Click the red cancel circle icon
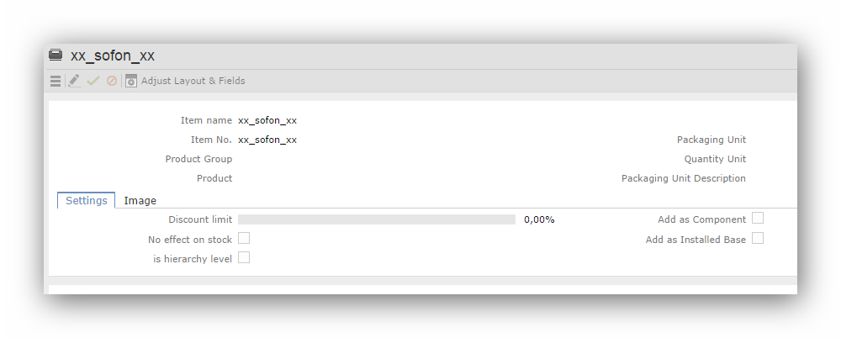841x338 pixels. pyautogui.click(x=112, y=81)
